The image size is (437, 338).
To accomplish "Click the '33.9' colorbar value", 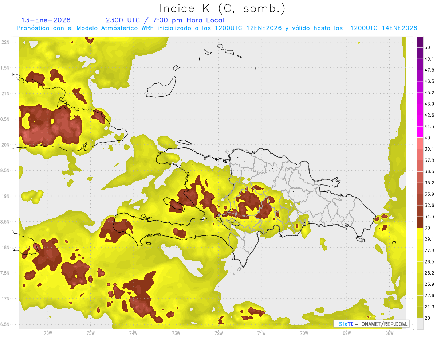I will point(429,194).
